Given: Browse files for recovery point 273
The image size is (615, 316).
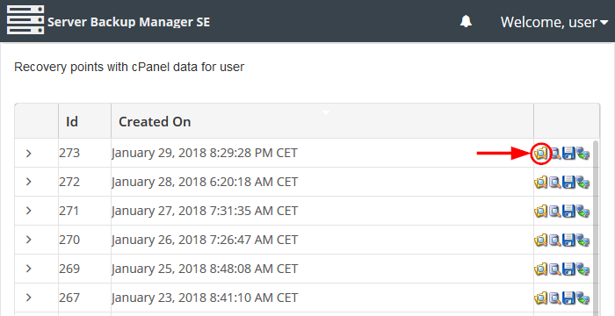Looking at the screenshot, I should pos(540,154).
